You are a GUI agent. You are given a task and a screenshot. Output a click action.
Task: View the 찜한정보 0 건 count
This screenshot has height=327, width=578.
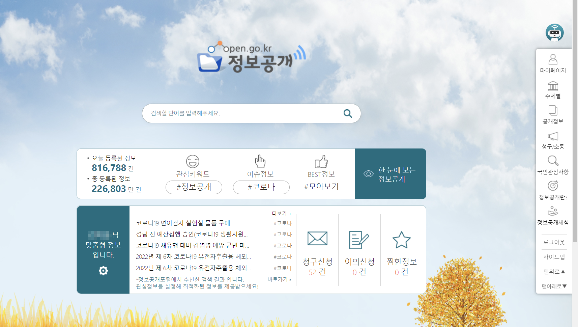402,272
